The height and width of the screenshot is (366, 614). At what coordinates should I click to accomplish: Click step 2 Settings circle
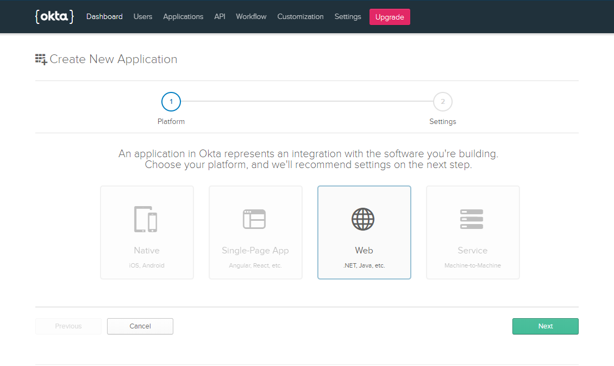click(x=443, y=102)
